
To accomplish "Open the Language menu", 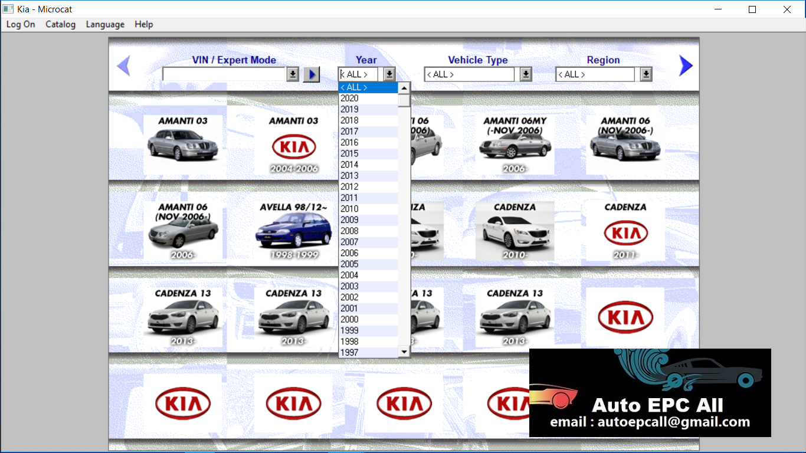I will (105, 24).
